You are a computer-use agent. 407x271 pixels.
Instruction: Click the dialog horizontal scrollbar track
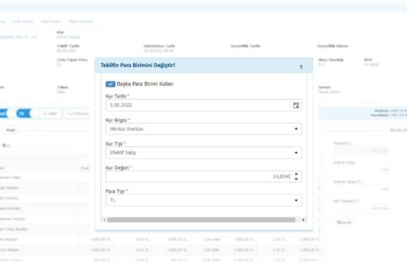tap(203, 220)
